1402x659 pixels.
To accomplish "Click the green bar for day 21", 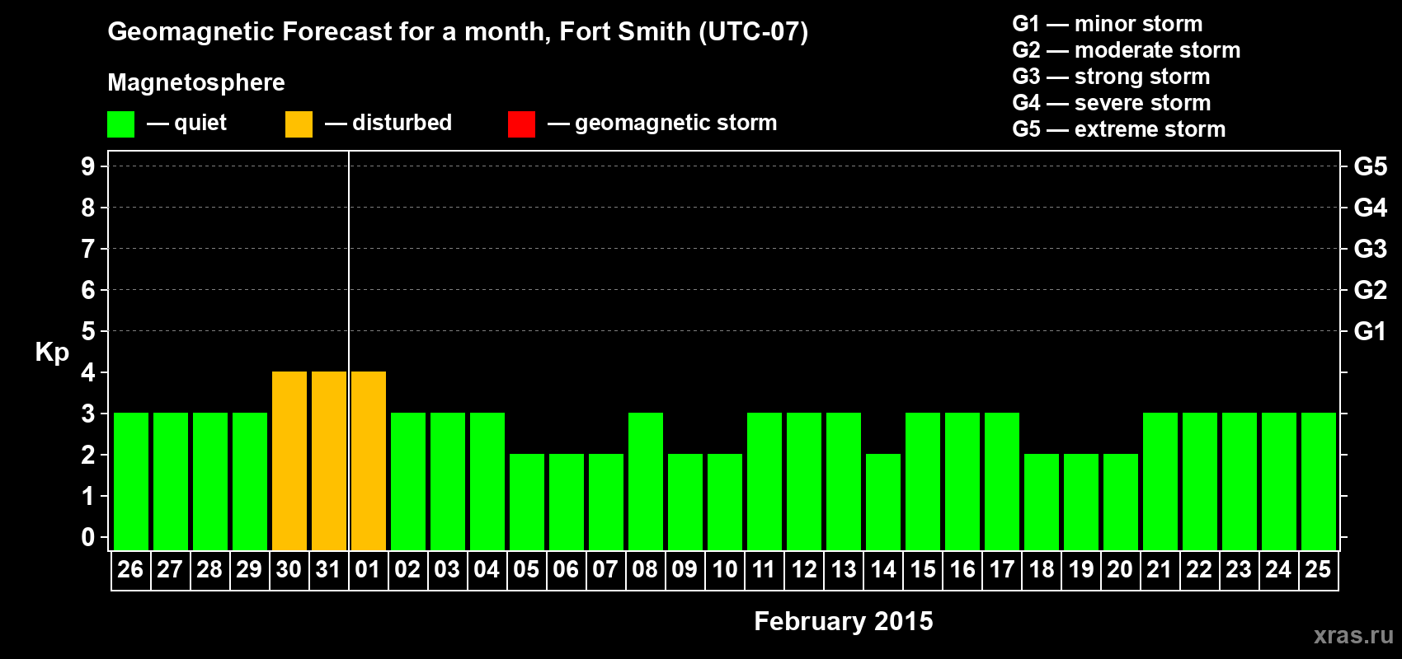I will [x=1160, y=481].
